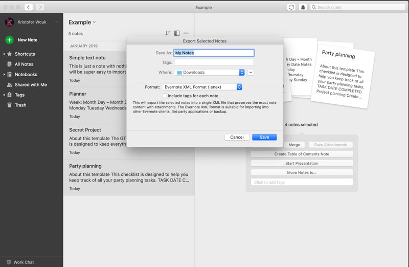
Task: Open the Example notebook title dropdown
Action: [94, 22]
